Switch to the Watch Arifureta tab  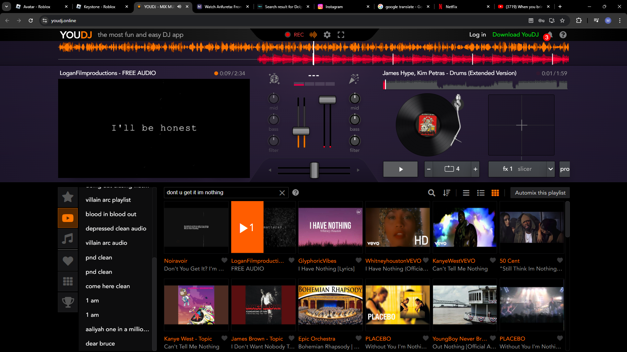point(223,7)
